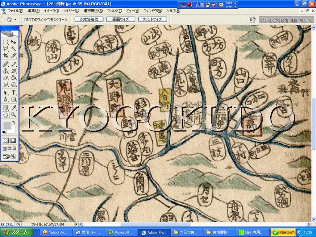
Task: Select the Magic Wand tool
Action: pyautogui.click(x=13, y=48)
